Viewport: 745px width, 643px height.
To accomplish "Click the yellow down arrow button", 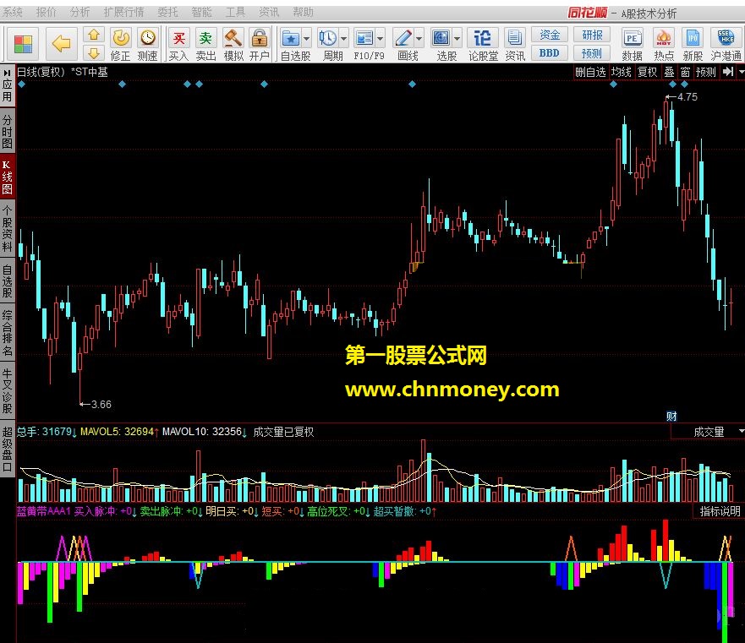I will [94, 52].
